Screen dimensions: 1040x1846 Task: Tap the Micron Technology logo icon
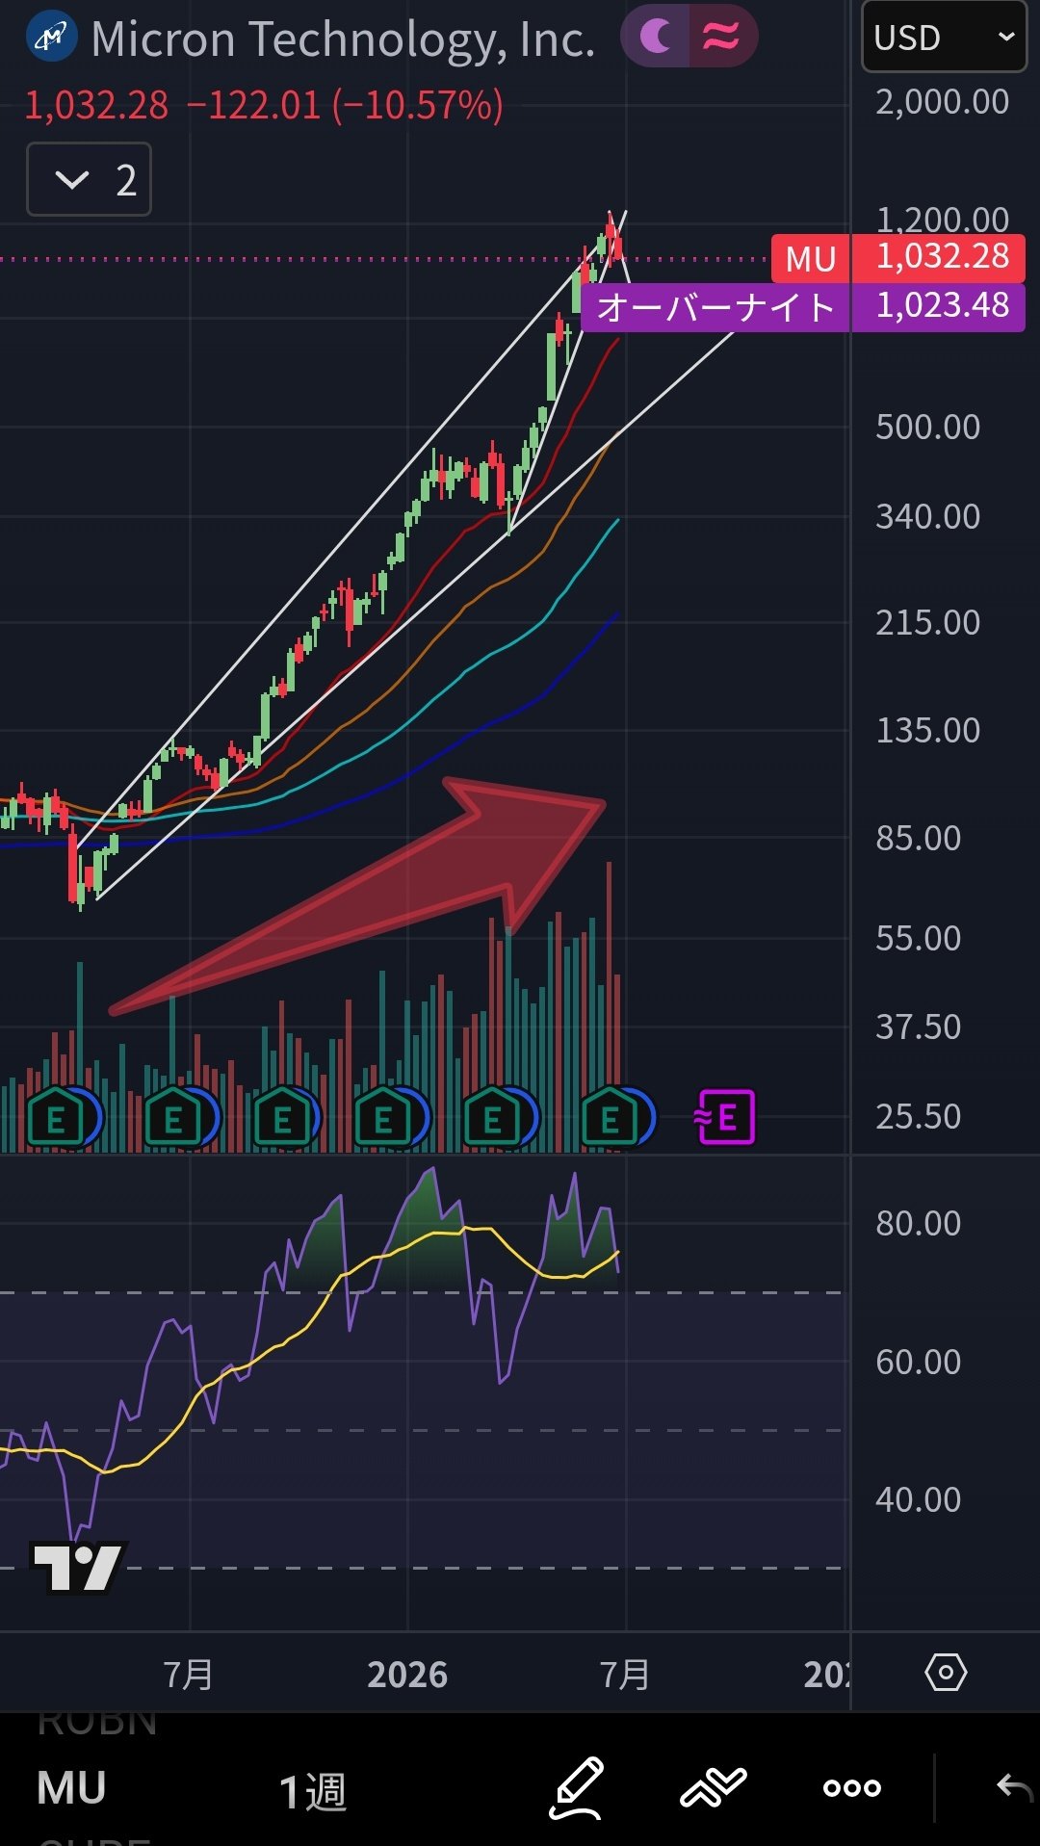51,37
